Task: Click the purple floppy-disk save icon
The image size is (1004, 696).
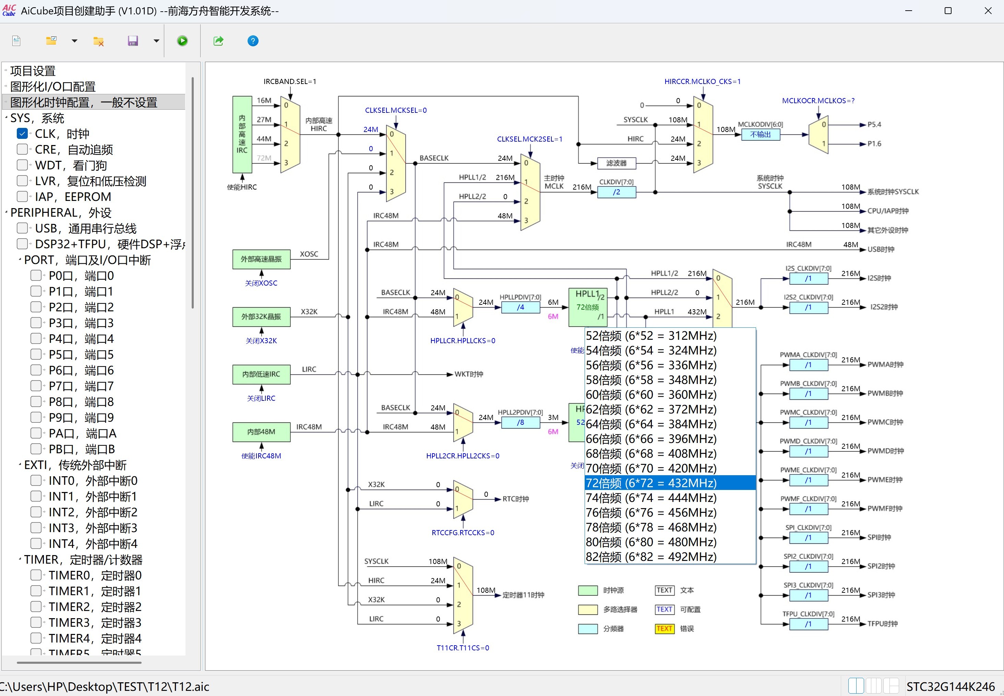Action: (133, 41)
